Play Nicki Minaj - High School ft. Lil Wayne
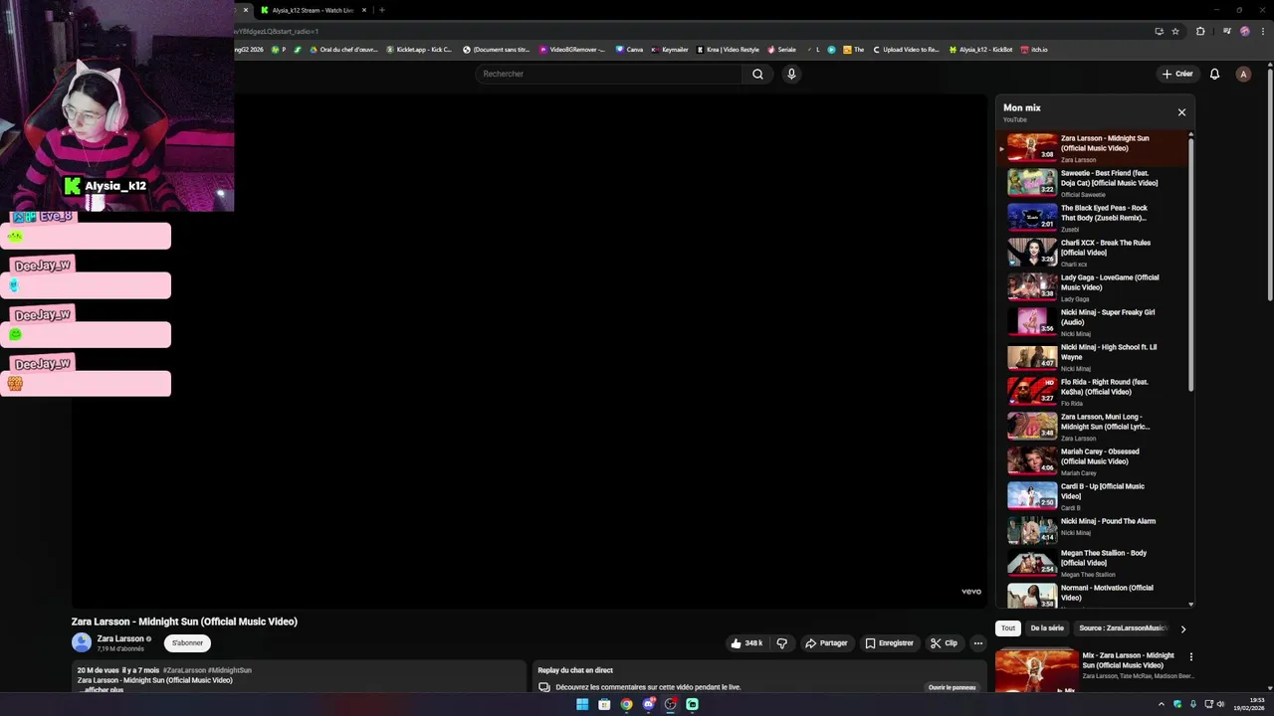Screen dimensions: 1274x716 tap(1095, 357)
